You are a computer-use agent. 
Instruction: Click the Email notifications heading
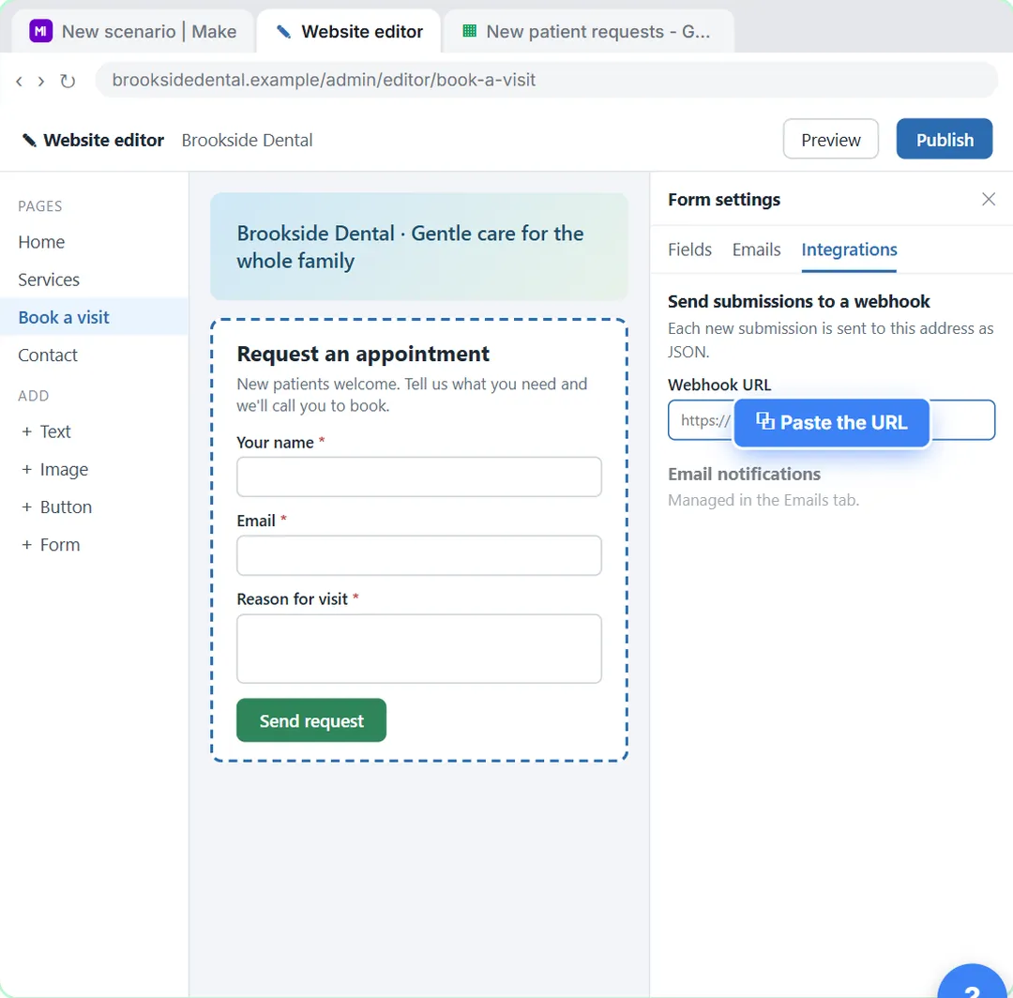coord(744,474)
